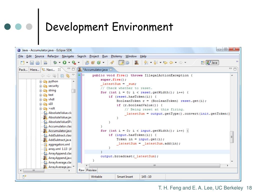The height and width of the screenshot is (192, 256).
Task: Click the External Tools run icon
Action: coord(74,62)
